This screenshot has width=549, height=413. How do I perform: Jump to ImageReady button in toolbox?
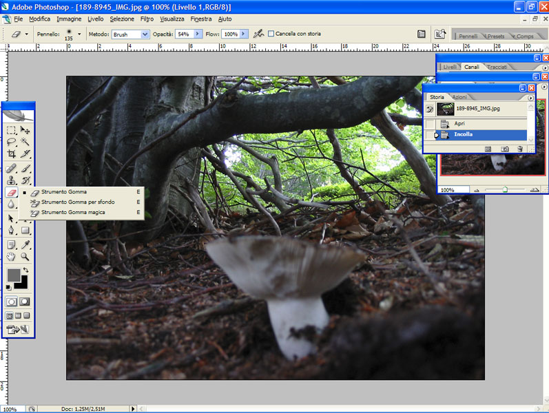tap(17, 329)
